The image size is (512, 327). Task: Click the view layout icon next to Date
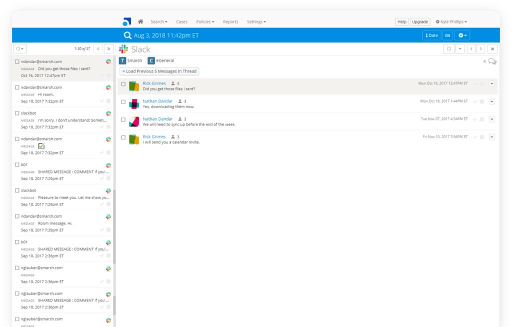[447, 35]
